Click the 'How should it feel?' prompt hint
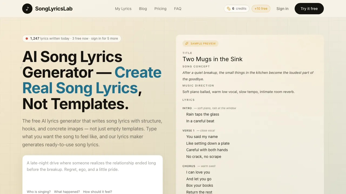Image resolution: width=346 pixels, height=194 pixels. point(98,192)
